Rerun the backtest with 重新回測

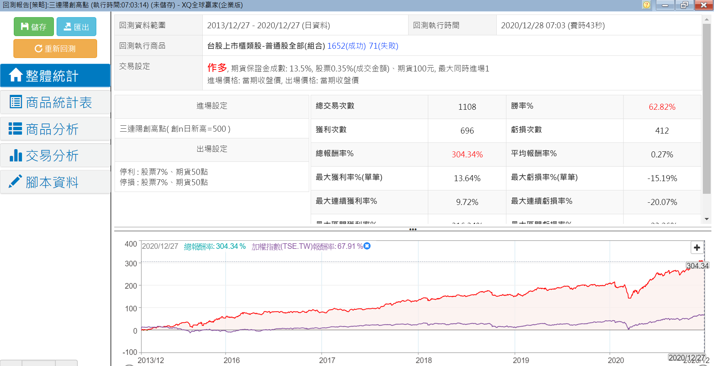55,49
